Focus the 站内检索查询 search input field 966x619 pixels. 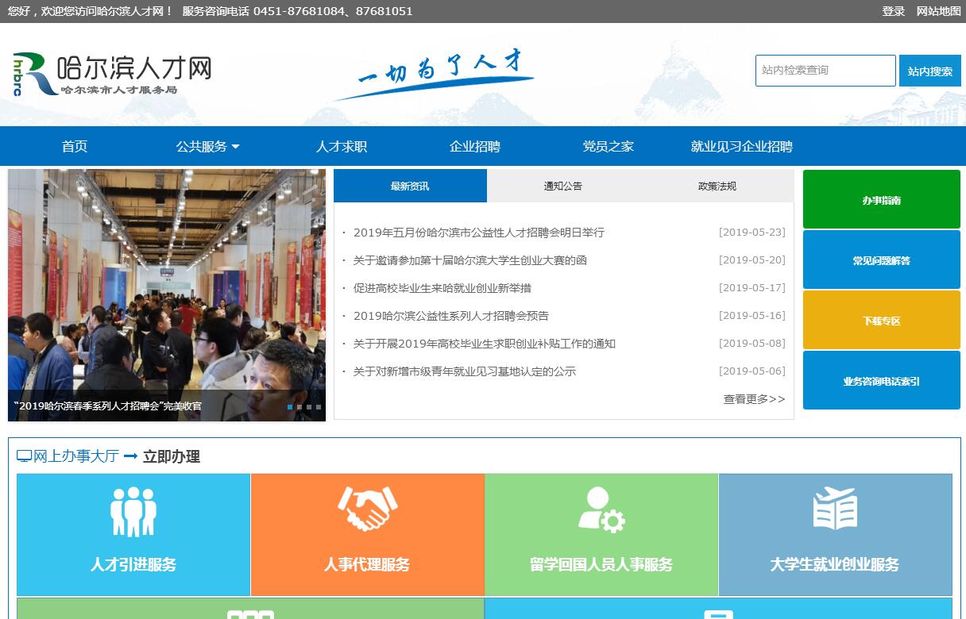click(x=825, y=71)
